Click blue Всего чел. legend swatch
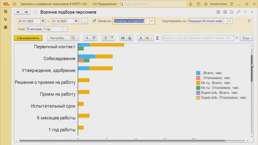258x145 pixels. (198, 73)
